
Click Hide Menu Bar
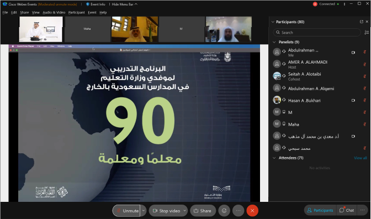(124, 4)
